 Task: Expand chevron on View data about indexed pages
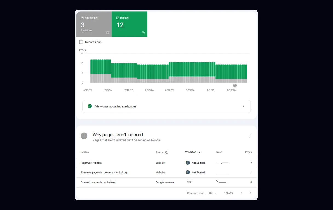(243, 106)
